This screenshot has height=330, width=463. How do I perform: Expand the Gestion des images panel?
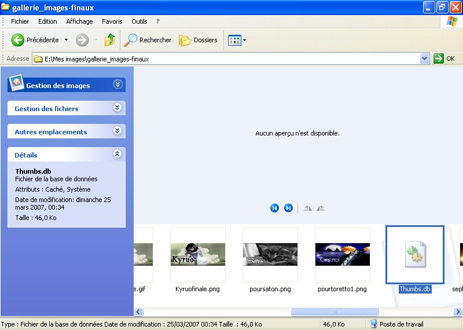pyautogui.click(x=118, y=85)
